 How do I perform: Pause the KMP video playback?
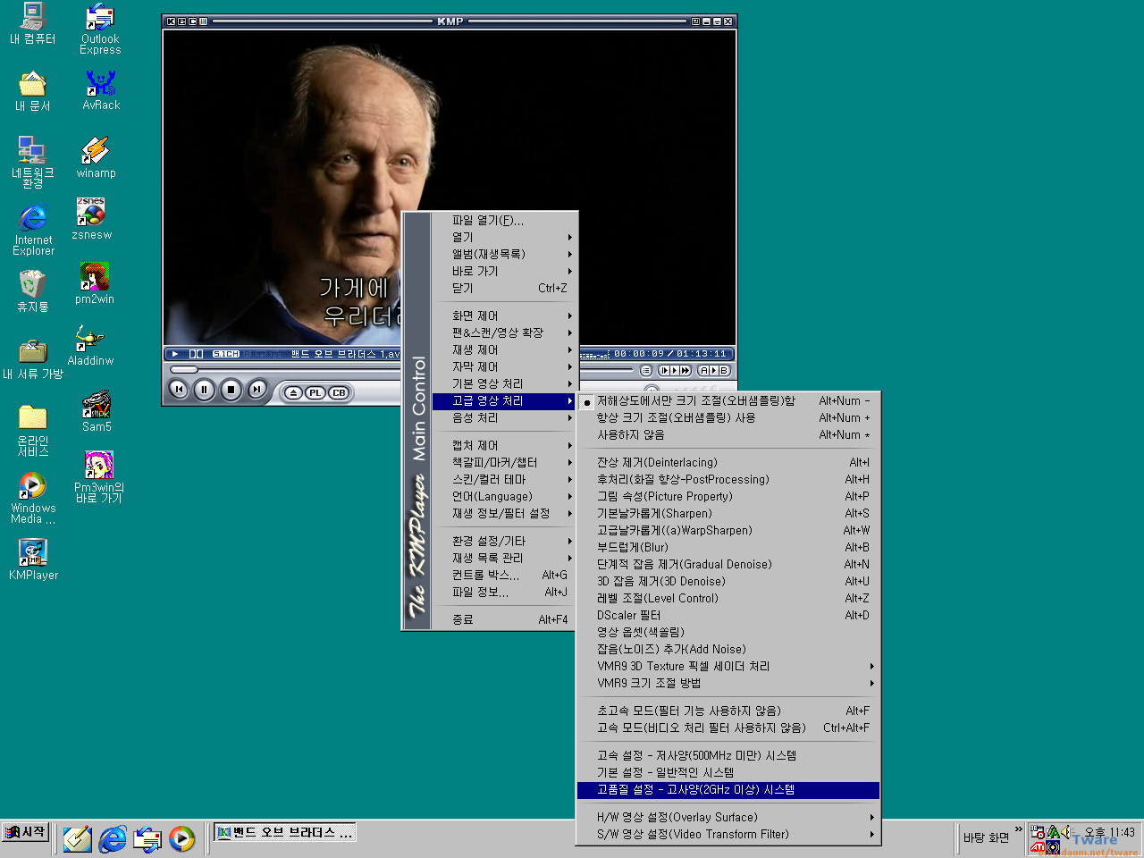[205, 390]
